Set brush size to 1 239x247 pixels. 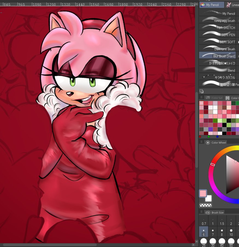(x=213, y=221)
